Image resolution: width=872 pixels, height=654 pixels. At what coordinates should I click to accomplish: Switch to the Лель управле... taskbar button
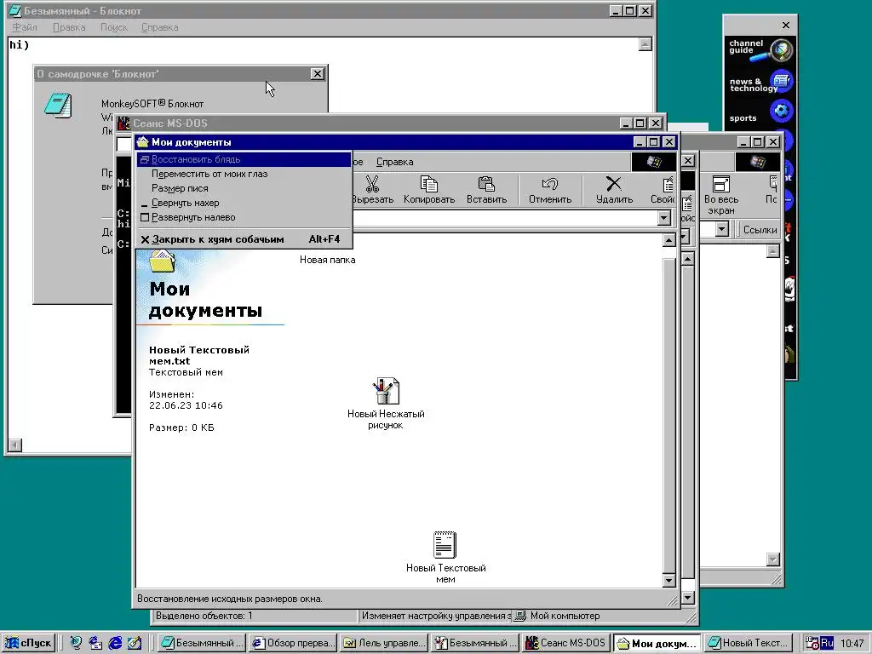point(384,643)
